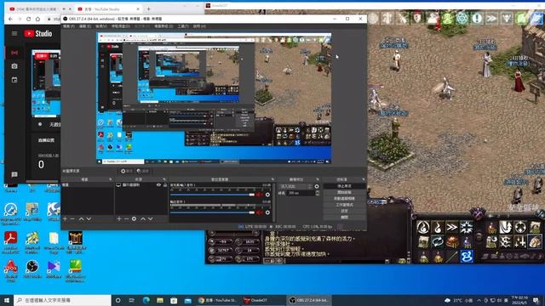Click the source Properties button above the sources panel

click(x=127, y=171)
